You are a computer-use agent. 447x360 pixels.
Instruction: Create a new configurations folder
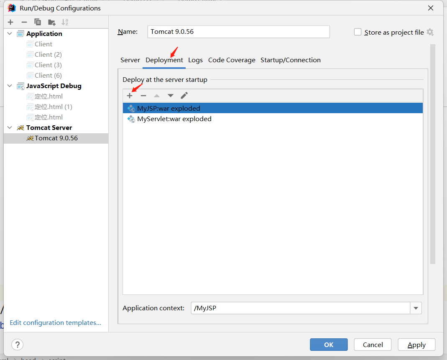[51, 22]
